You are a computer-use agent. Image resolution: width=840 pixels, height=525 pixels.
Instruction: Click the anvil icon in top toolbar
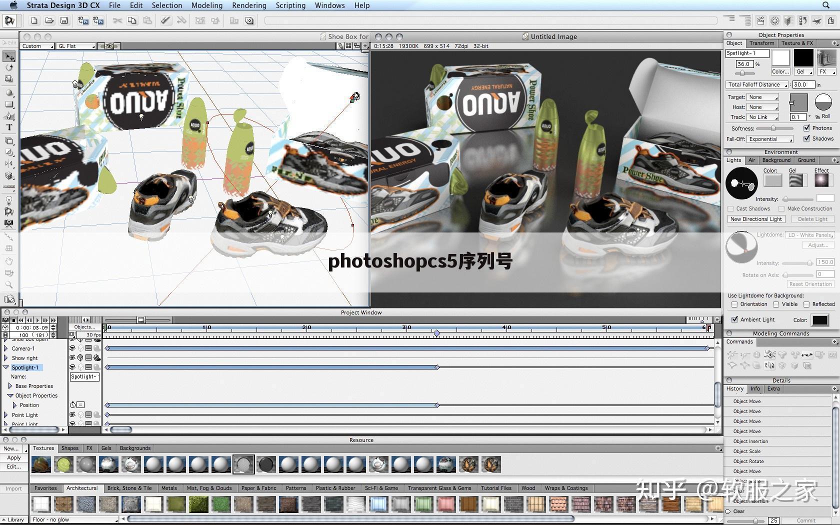point(817,20)
